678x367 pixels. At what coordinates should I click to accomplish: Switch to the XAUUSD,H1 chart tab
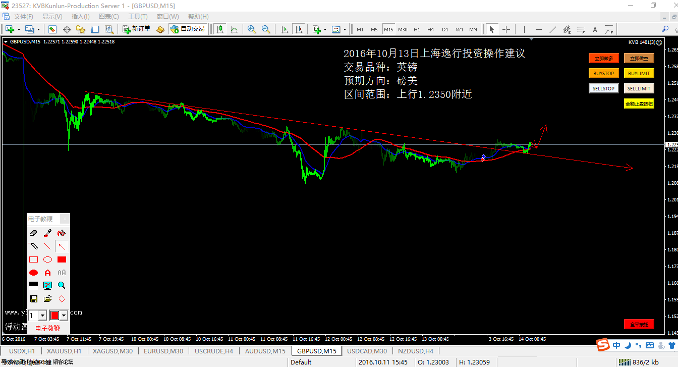(x=64, y=351)
